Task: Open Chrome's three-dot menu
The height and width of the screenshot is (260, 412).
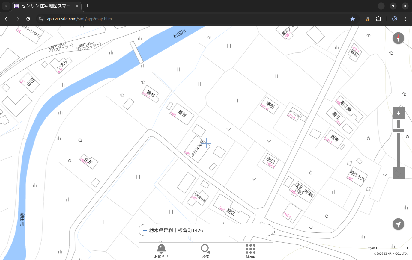Action: [x=405, y=19]
